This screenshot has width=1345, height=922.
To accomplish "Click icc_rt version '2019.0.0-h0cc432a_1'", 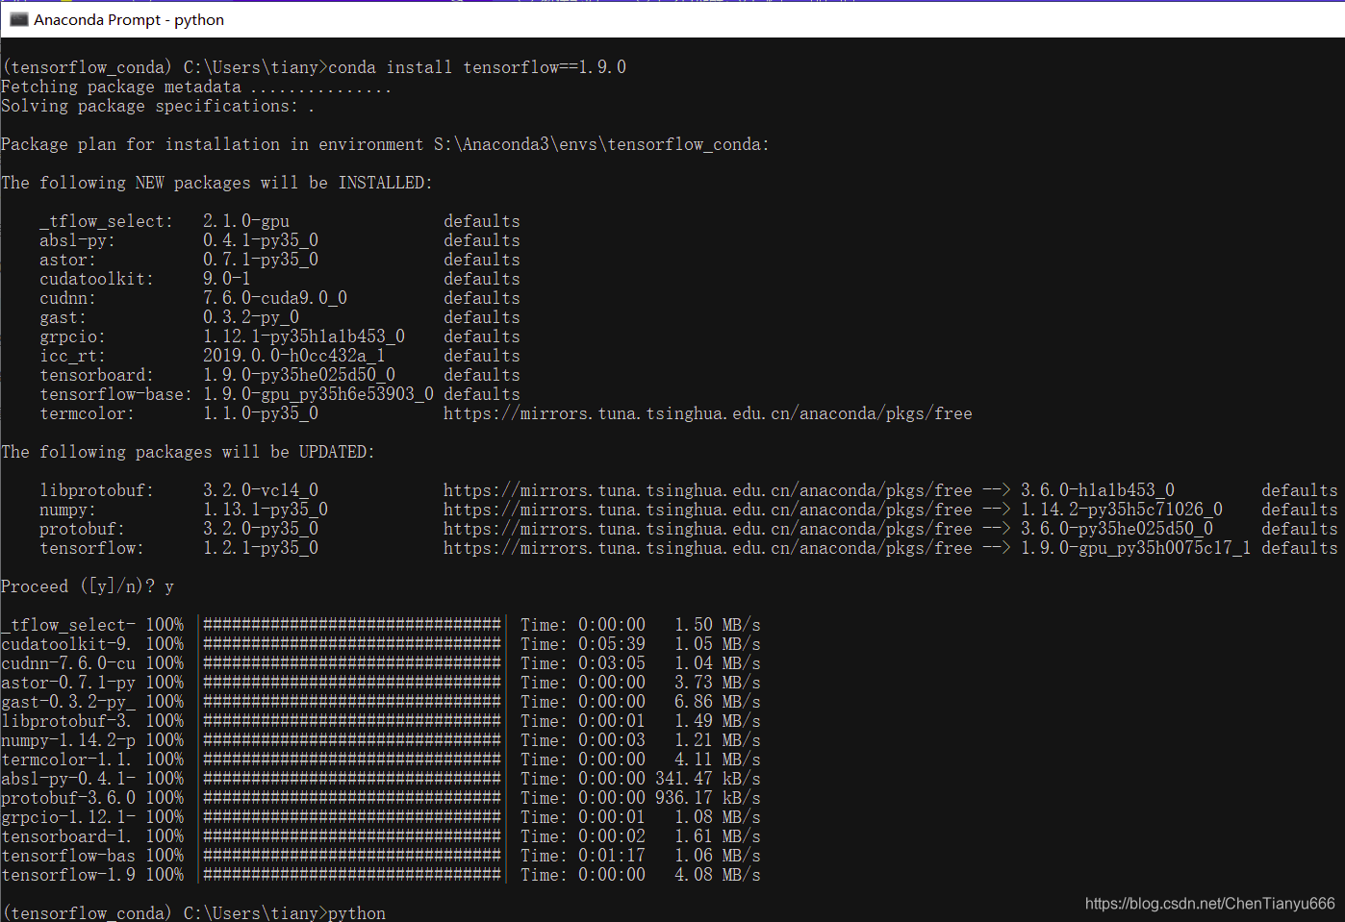I will [294, 356].
